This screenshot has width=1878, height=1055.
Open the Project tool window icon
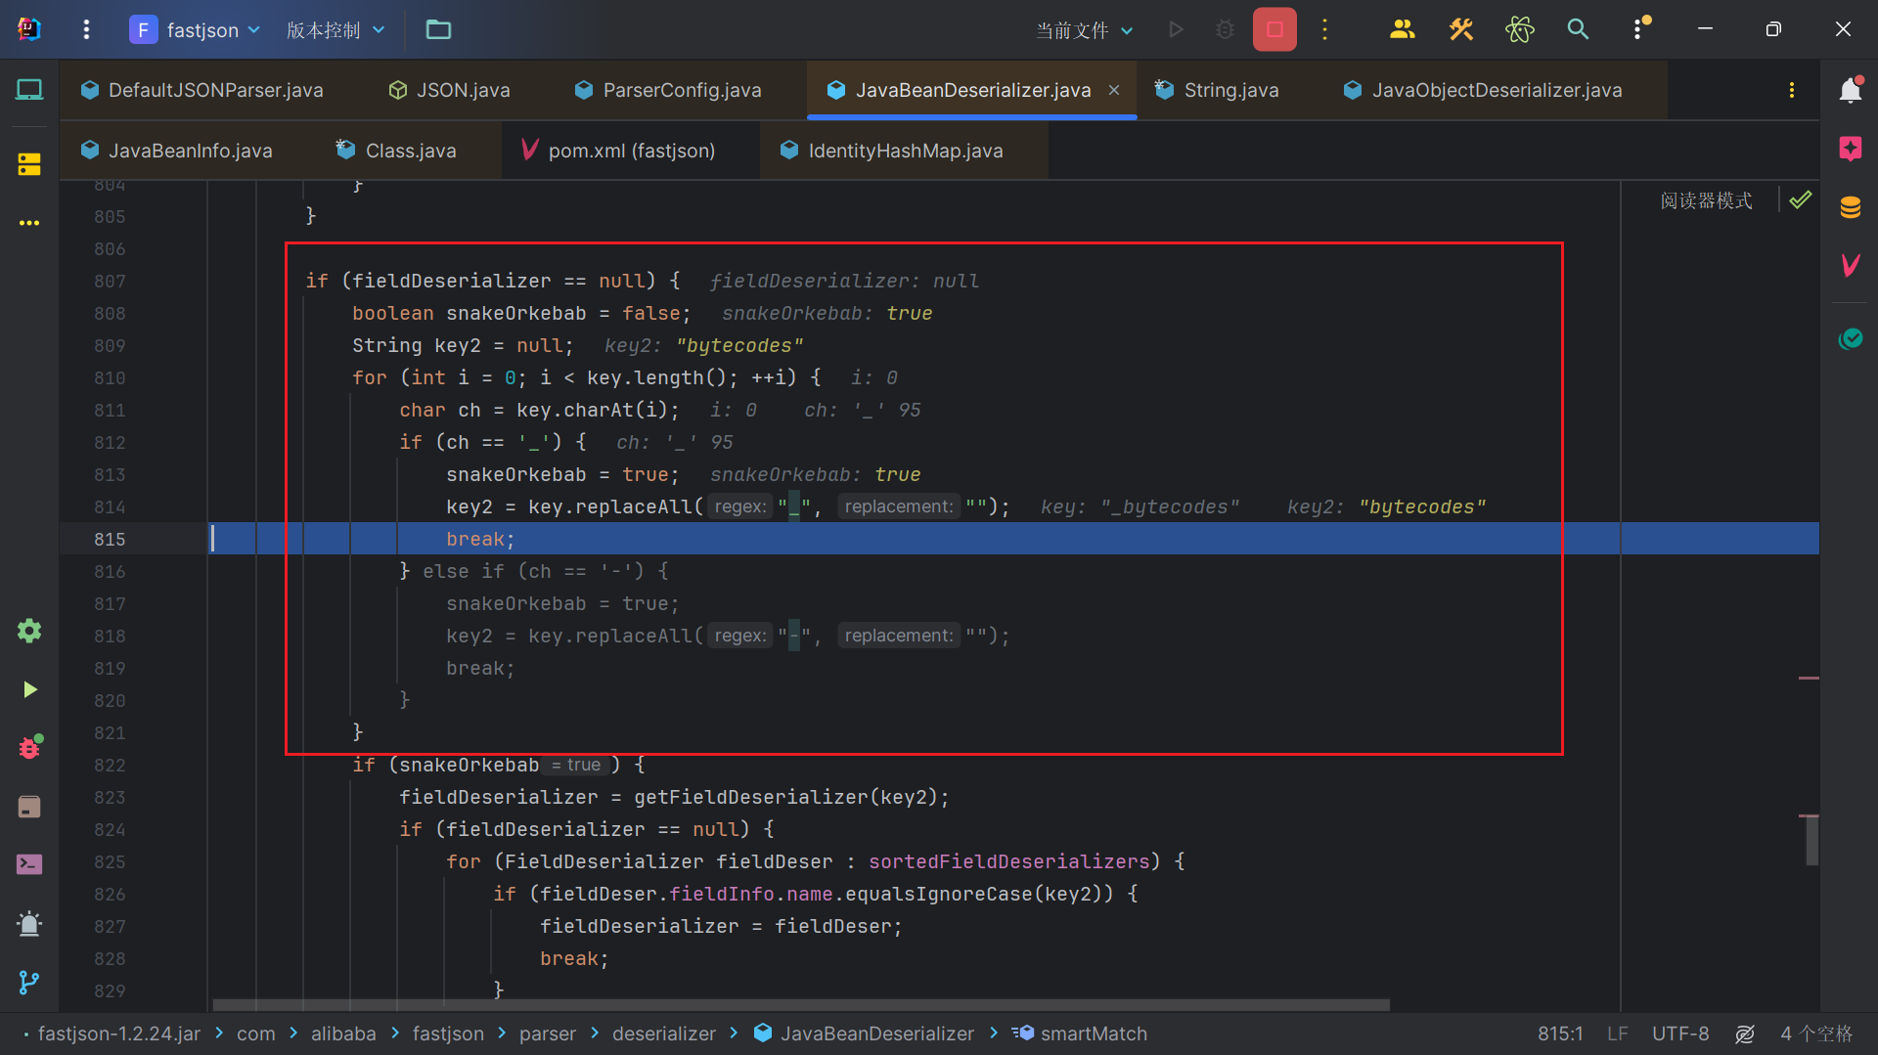29,90
